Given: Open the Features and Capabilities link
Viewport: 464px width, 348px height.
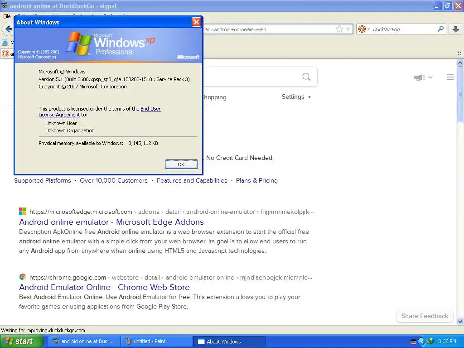Looking at the screenshot, I should coord(192,180).
